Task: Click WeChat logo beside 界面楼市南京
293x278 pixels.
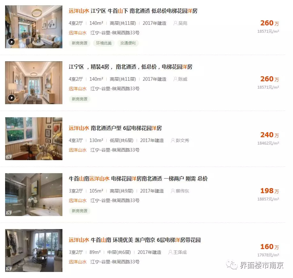Action: click(232, 265)
